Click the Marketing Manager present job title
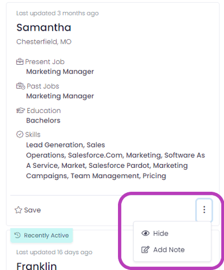Image resolution: width=224 pixels, height=270 pixels. point(60,71)
